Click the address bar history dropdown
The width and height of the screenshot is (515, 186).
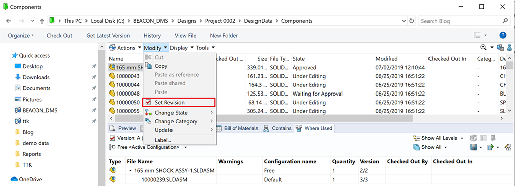coord(404,21)
